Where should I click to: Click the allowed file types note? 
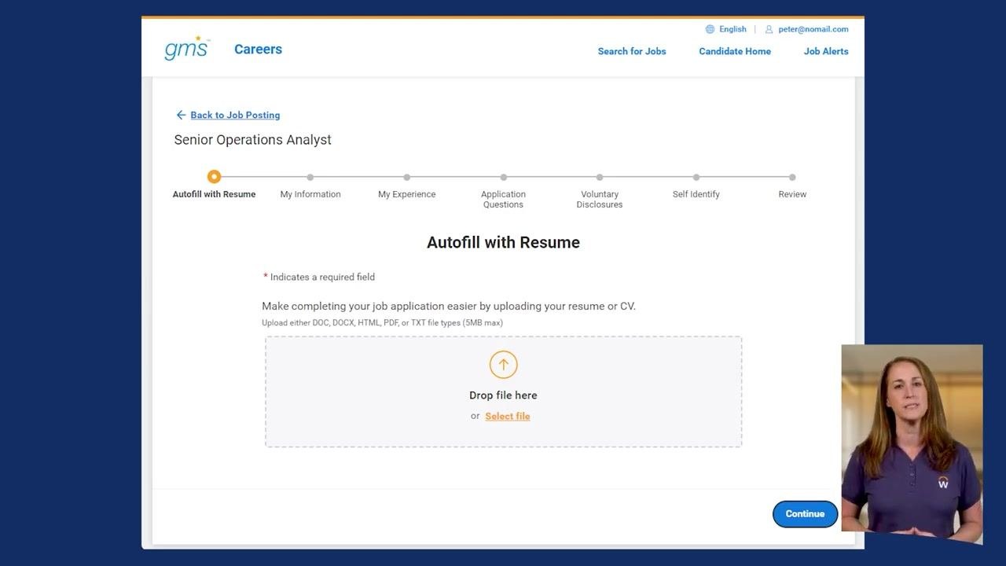tap(382, 322)
